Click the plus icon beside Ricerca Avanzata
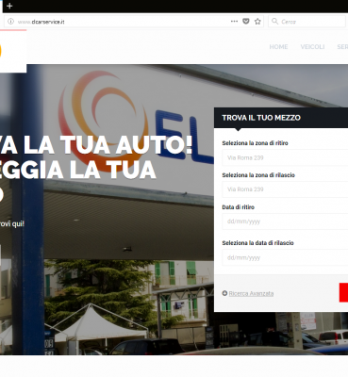This screenshot has height=377, width=348. tap(224, 293)
